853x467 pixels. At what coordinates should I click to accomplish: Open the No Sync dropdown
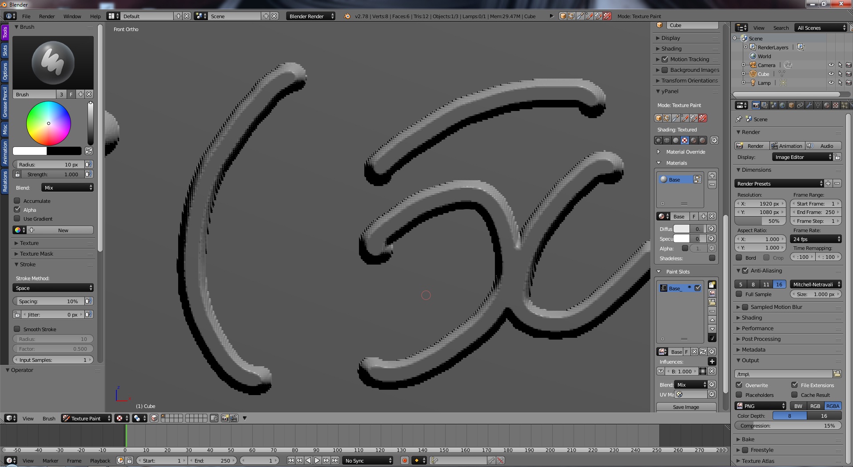[368, 460]
